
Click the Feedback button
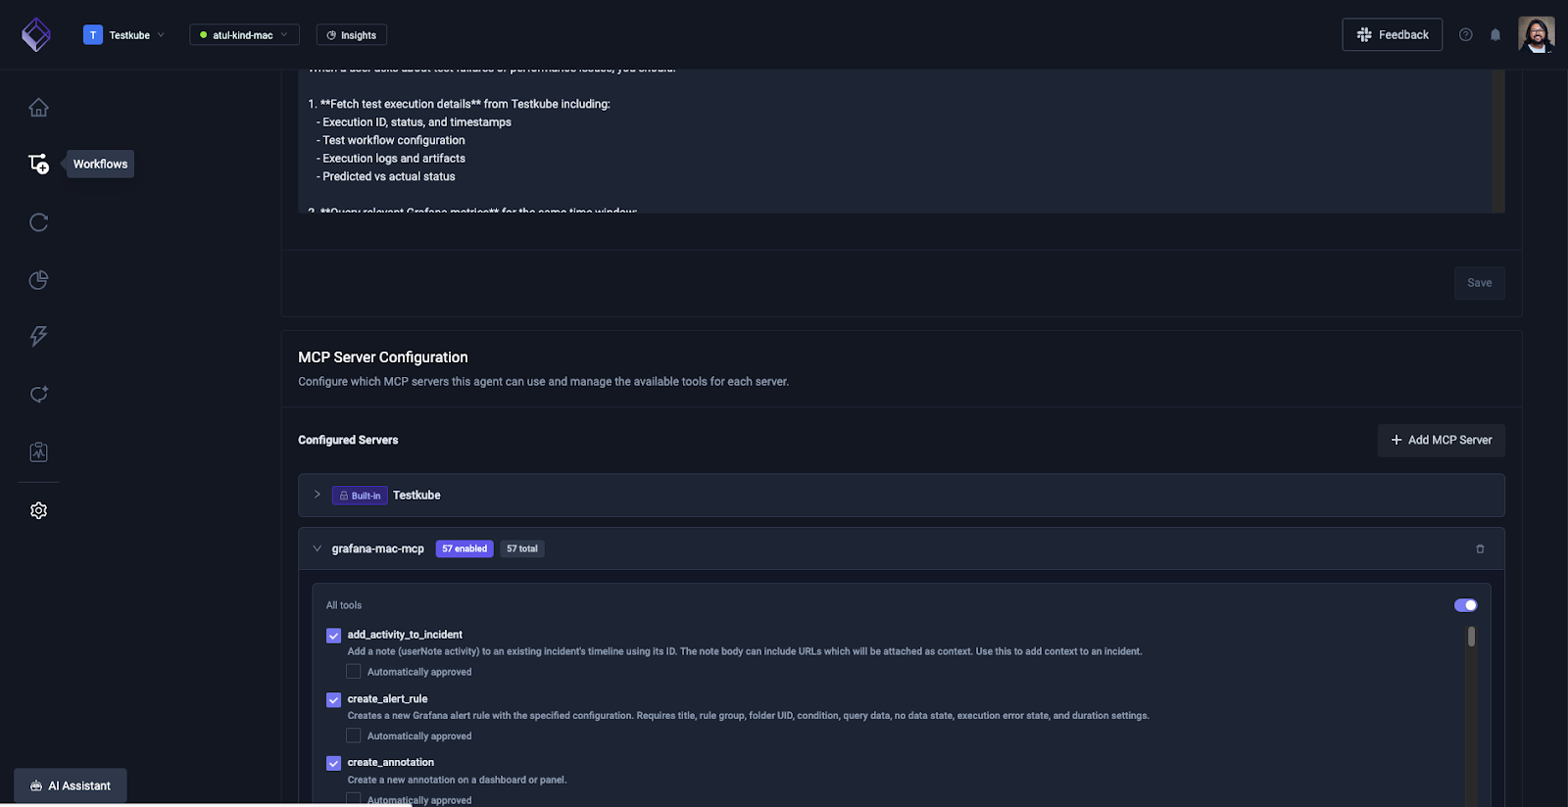[x=1392, y=34]
